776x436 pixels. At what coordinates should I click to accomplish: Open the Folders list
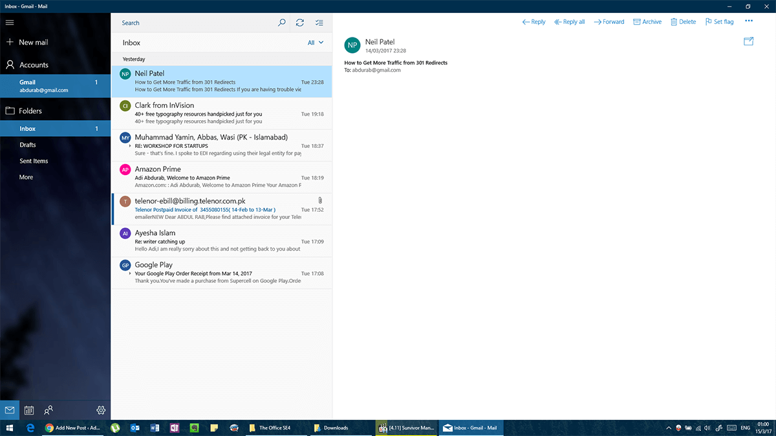24,111
